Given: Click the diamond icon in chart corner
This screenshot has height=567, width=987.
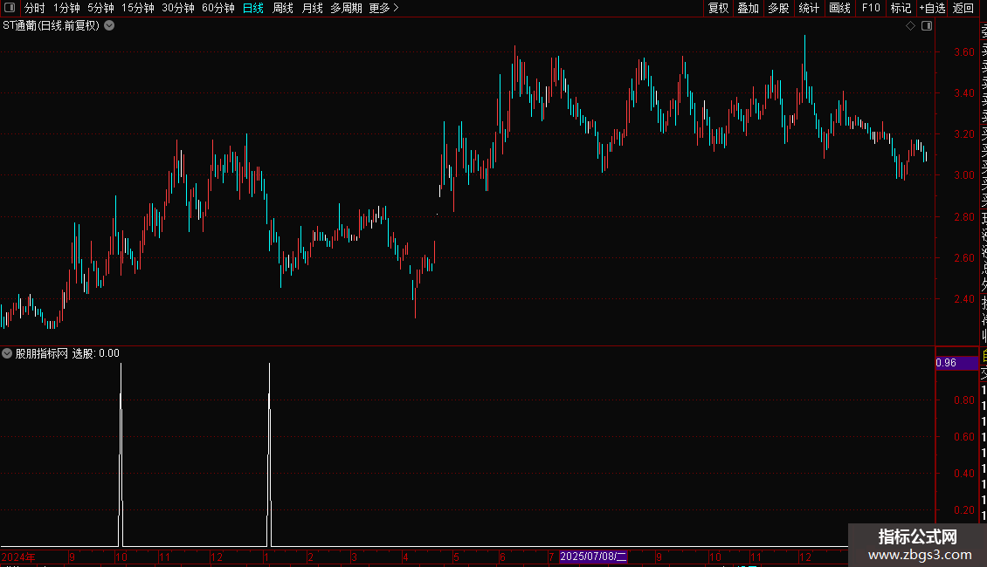Looking at the screenshot, I should pyautogui.click(x=910, y=26).
